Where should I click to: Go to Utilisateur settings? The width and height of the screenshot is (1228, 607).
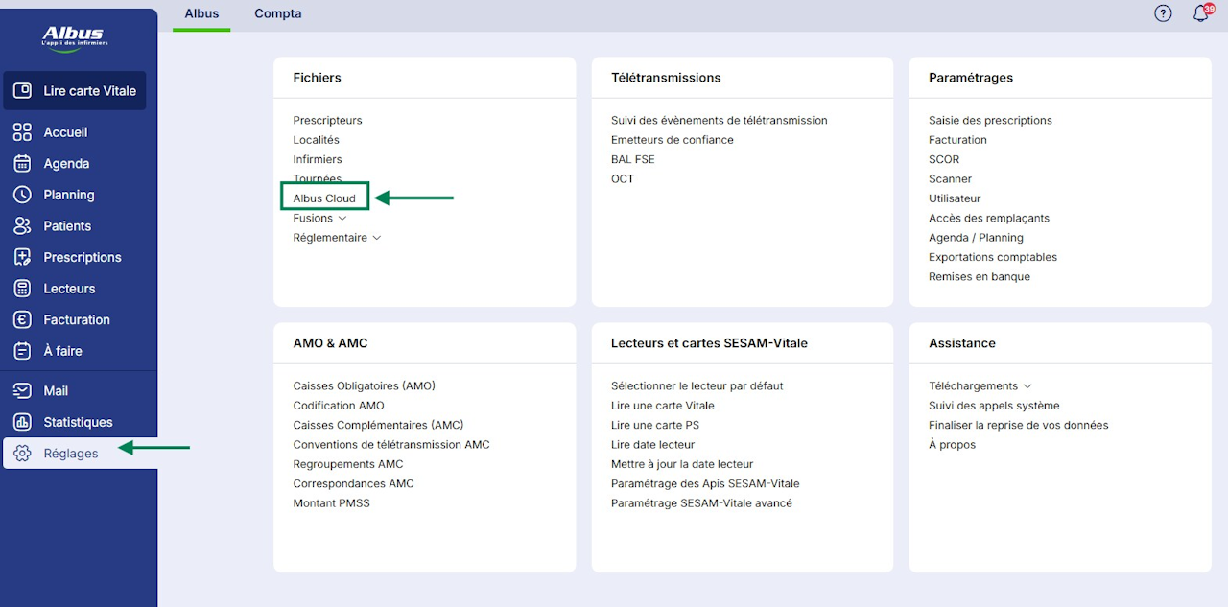click(x=955, y=198)
